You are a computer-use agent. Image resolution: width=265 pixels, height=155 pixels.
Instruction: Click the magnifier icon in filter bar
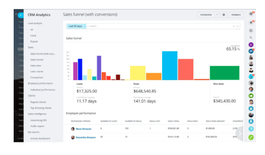(234, 26)
